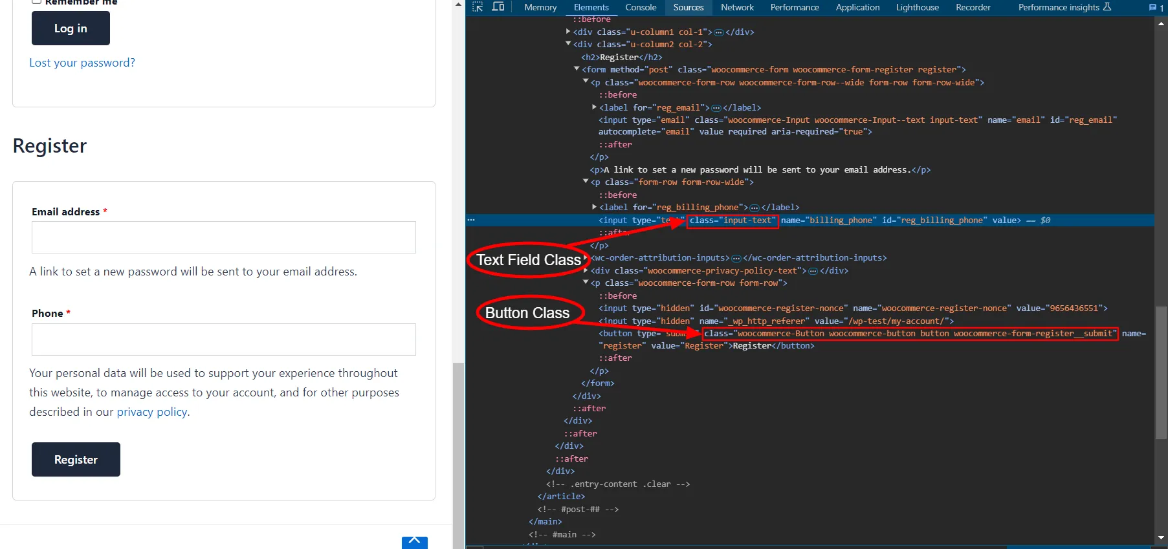Select the woocommerce-register-nonce hidden input line
Viewport: 1168px width, 549px height.
pyautogui.click(x=853, y=308)
